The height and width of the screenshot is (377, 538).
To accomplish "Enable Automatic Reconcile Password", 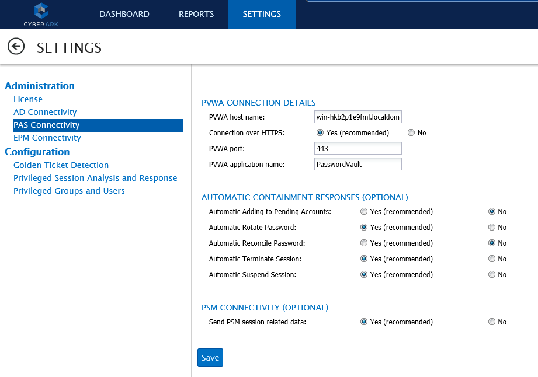I will [364, 243].
